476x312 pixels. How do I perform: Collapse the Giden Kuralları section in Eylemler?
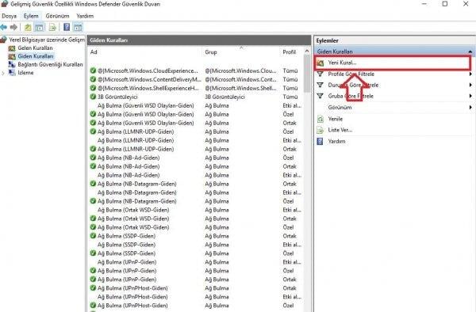tap(470, 51)
